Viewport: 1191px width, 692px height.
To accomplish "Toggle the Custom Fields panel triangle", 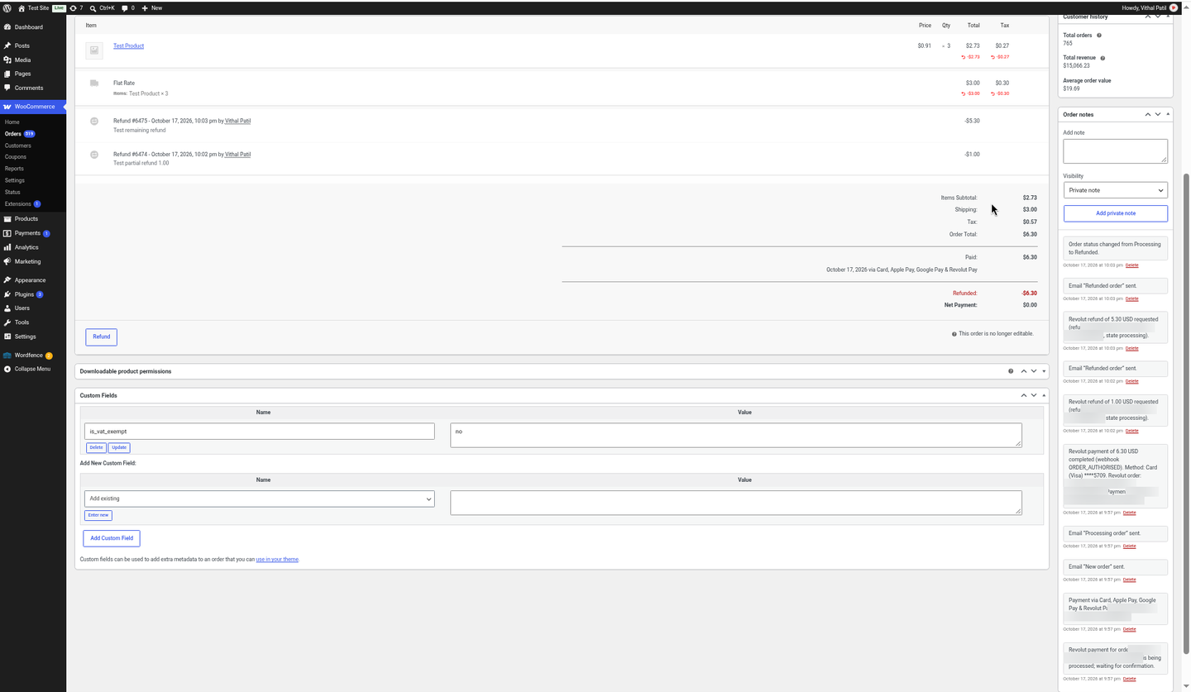I will pos(1044,395).
